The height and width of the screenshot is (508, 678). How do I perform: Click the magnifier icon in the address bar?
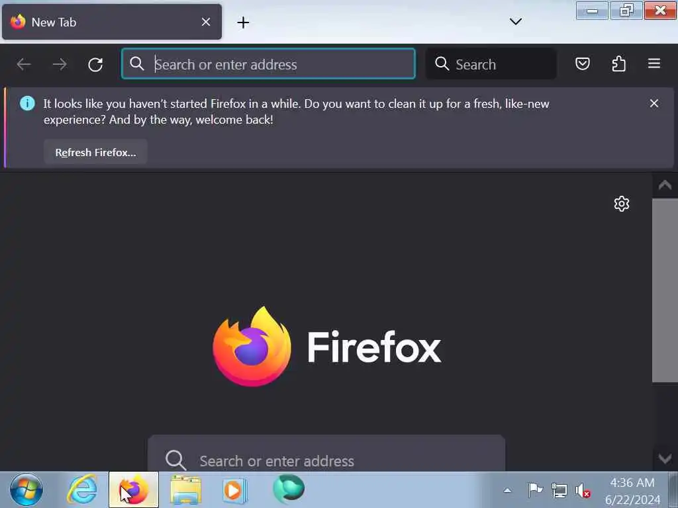(x=137, y=63)
